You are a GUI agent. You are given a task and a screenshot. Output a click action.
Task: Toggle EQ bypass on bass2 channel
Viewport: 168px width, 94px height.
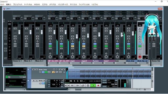pyautogui.click(x=106, y=46)
